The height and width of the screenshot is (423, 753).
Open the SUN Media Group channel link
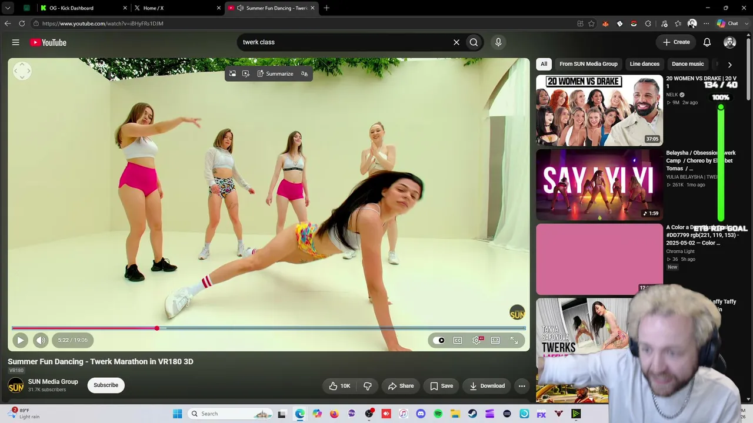click(x=53, y=382)
